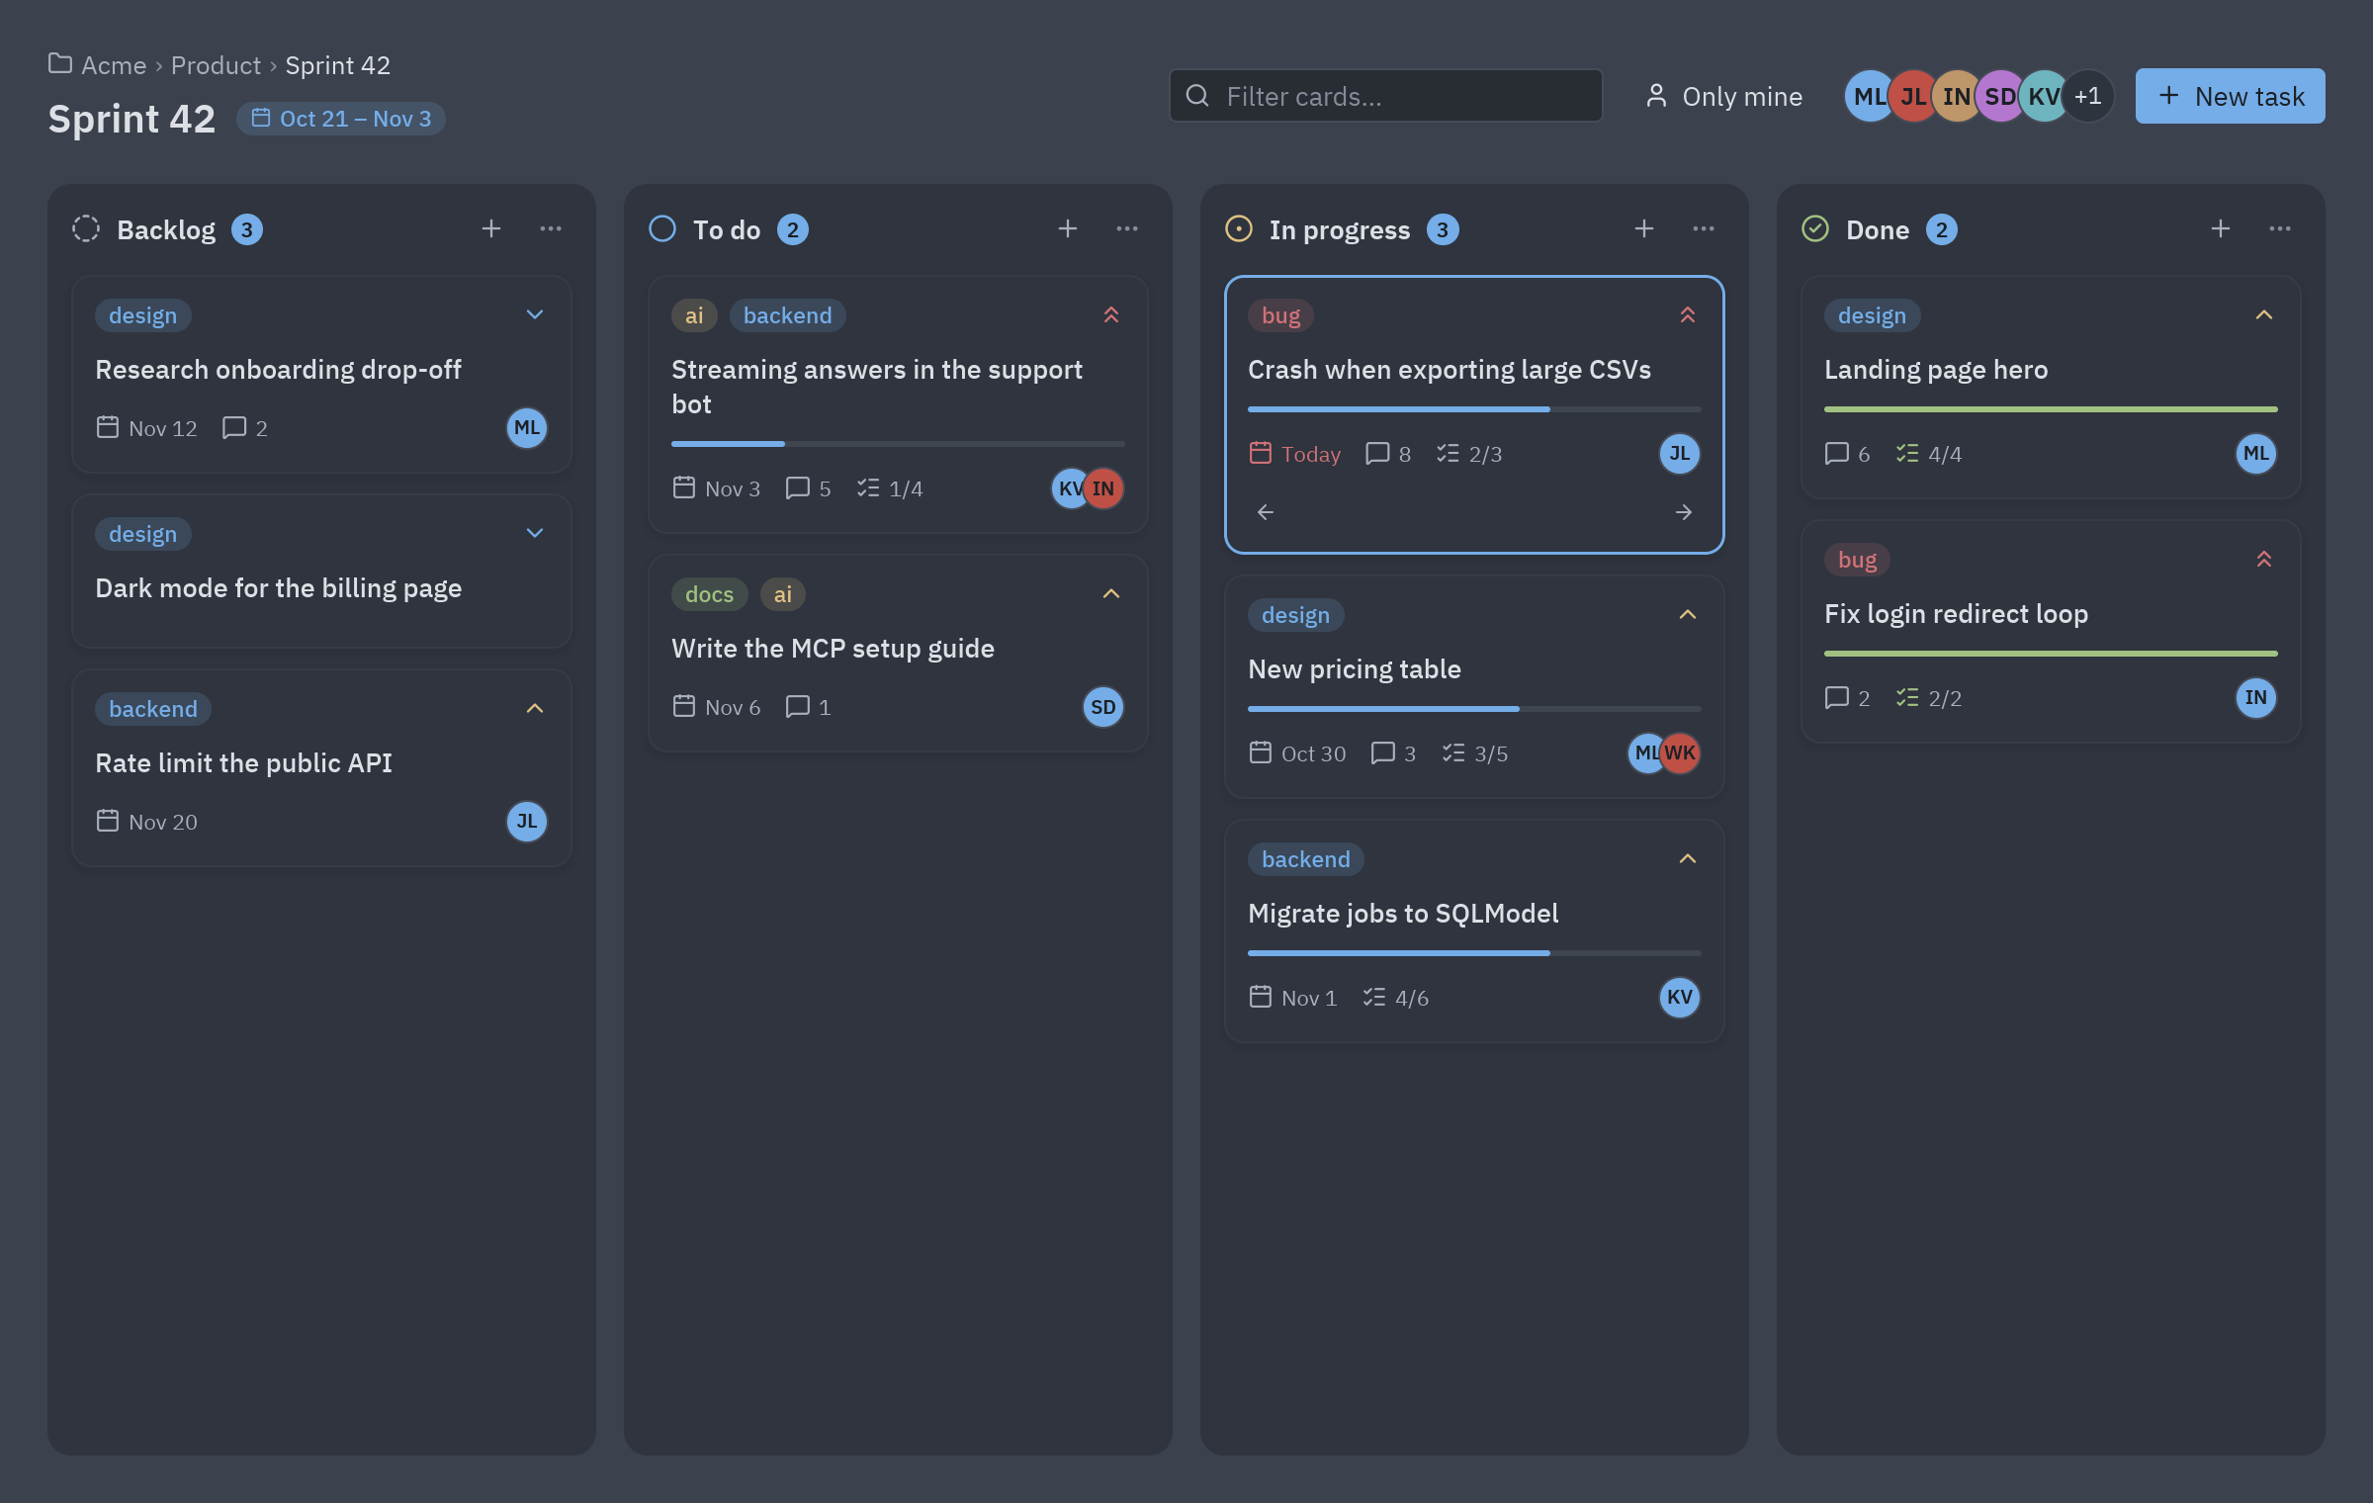Image resolution: width=2373 pixels, height=1503 pixels.
Task: Filter by SD member avatar in header
Action: point(1999,97)
